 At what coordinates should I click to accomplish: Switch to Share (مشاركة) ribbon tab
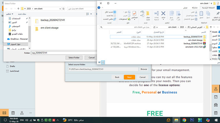pos(194,8)
